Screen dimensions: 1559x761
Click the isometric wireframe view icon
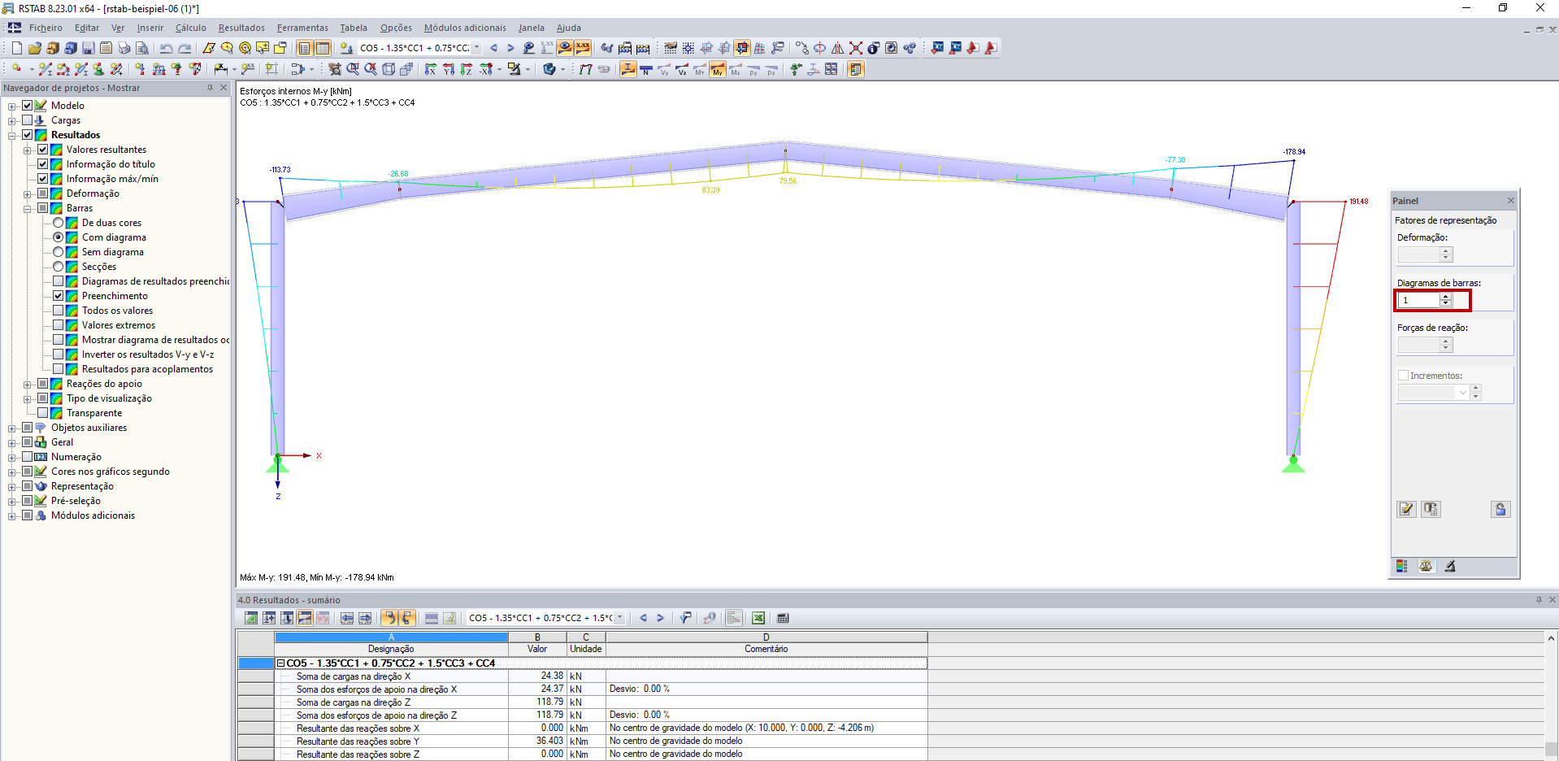point(389,70)
